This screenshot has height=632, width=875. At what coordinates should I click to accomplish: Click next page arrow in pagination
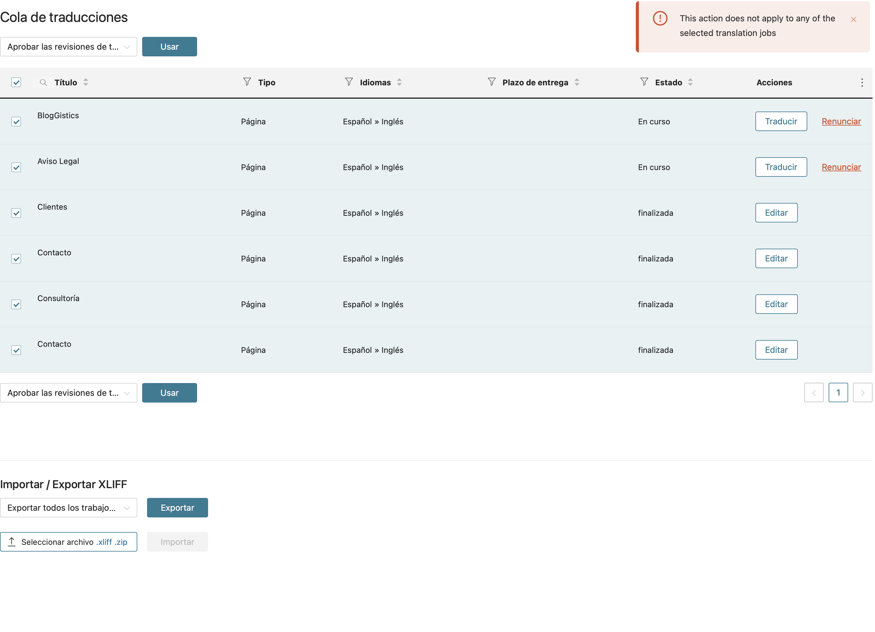(862, 393)
